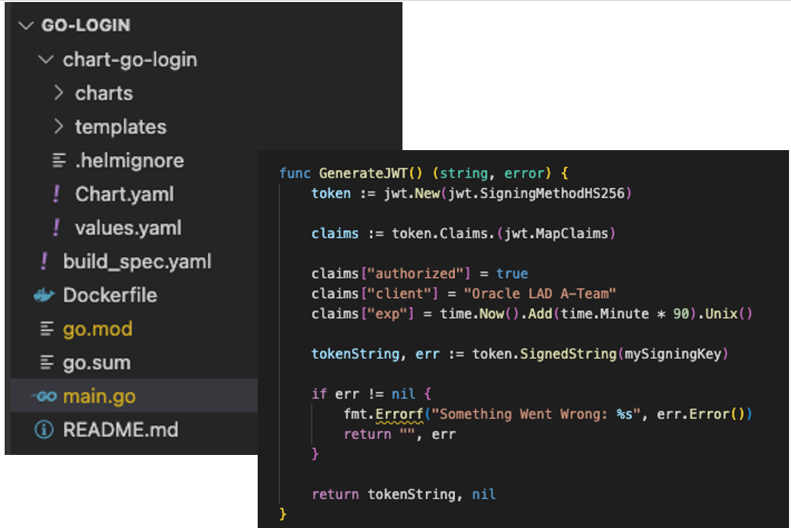Click the YAML exclamation icon beside Chart.yaml

[56, 194]
